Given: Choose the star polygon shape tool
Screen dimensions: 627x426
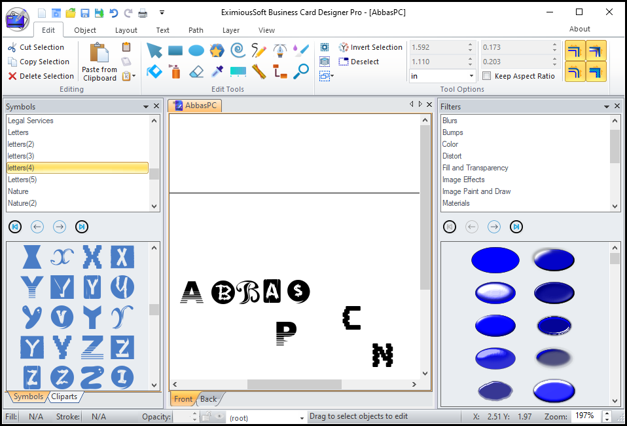Looking at the screenshot, I should pos(217,50).
